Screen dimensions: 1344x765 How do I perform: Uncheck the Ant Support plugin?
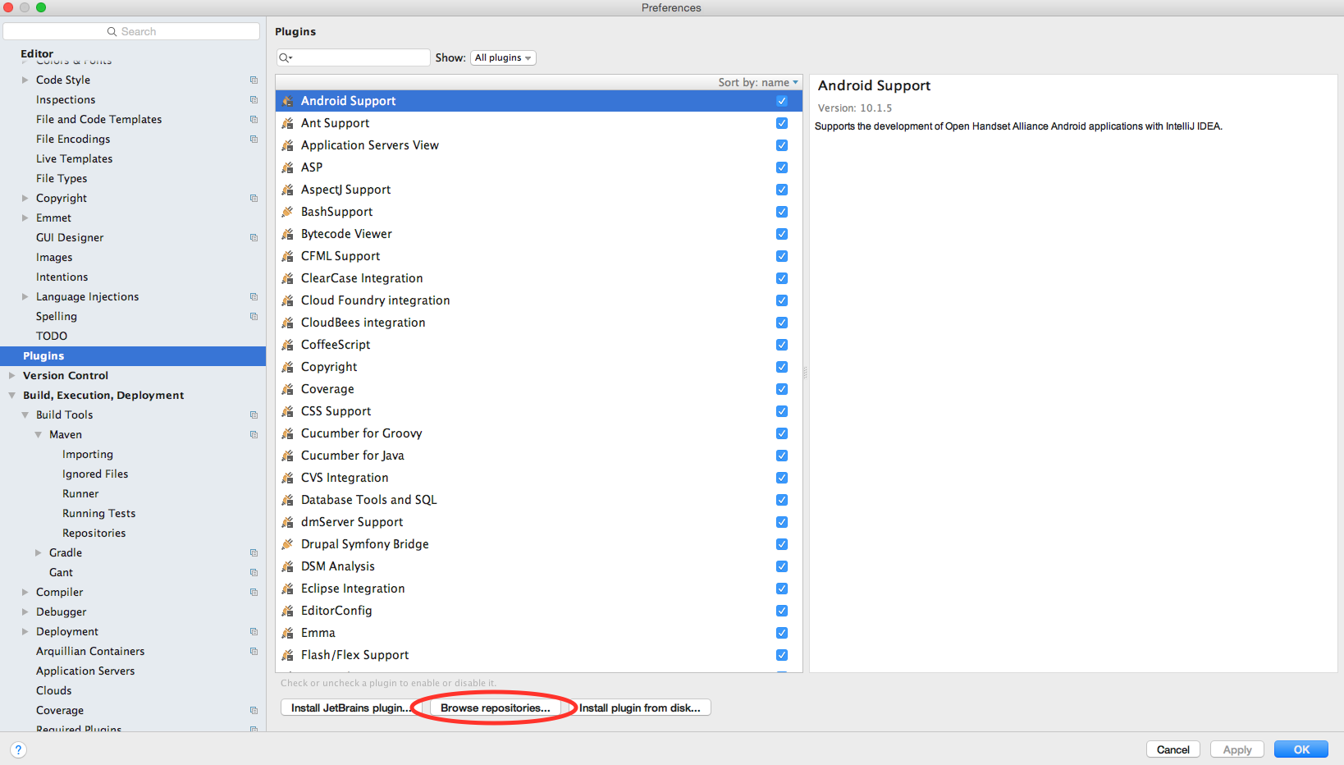click(x=782, y=123)
